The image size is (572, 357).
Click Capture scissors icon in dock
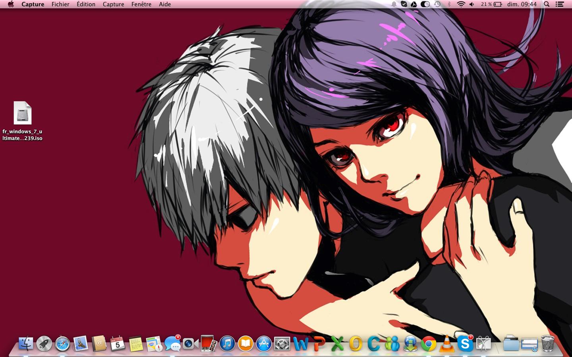pyautogui.click(x=483, y=344)
